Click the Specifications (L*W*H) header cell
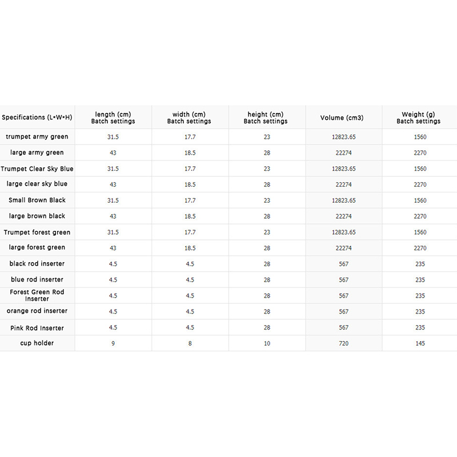The height and width of the screenshot is (457, 457). pyautogui.click(x=37, y=118)
